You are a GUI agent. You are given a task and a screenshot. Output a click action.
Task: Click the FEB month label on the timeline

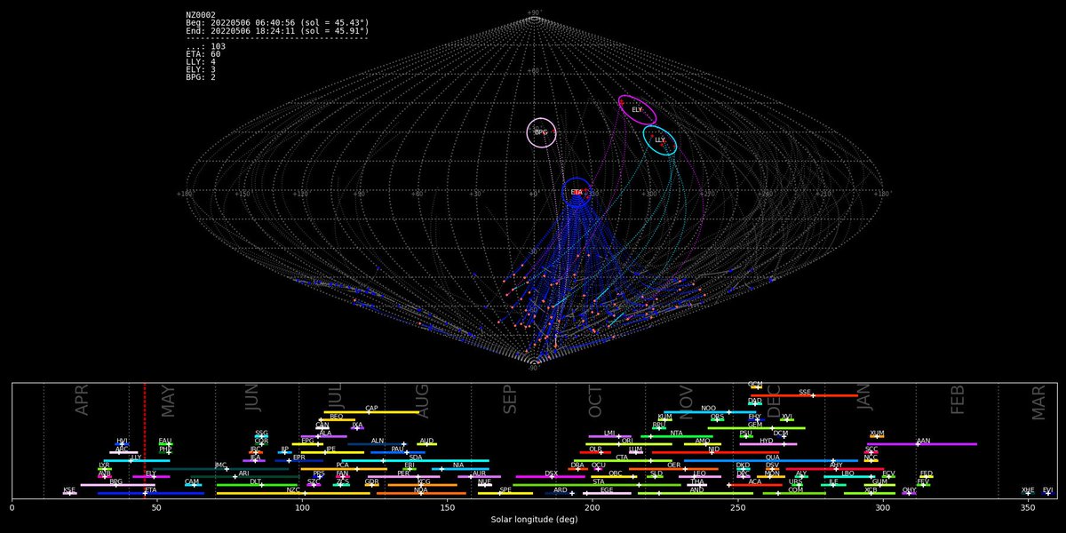[x=958, y=402]
